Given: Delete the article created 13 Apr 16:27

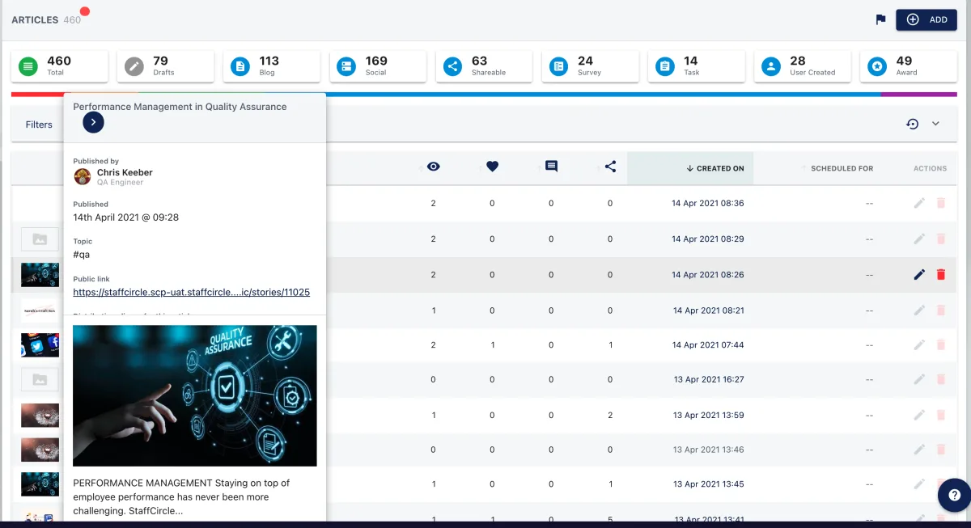Looking at the screenshot, I should [940, 379].
